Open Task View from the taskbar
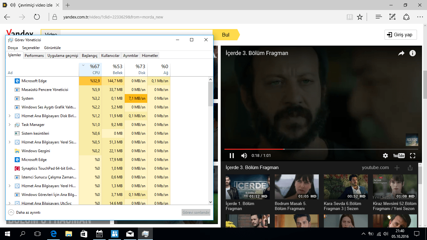Image resolution: width=427 pixels, height=240 pixels. pyautogui.click(x=38, y=233)
